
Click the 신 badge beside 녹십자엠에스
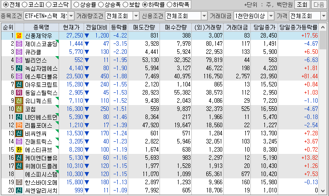(x=19, y=68)
